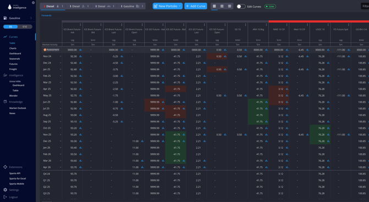Open Settings via the sidebar gear icon
This screenshot has height=202, width=369.
[x=5, y=190]
